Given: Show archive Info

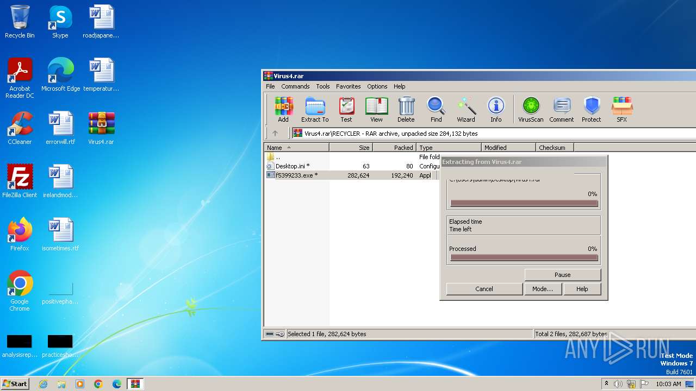Looking at the screenshot, I should tap(496, 110).
